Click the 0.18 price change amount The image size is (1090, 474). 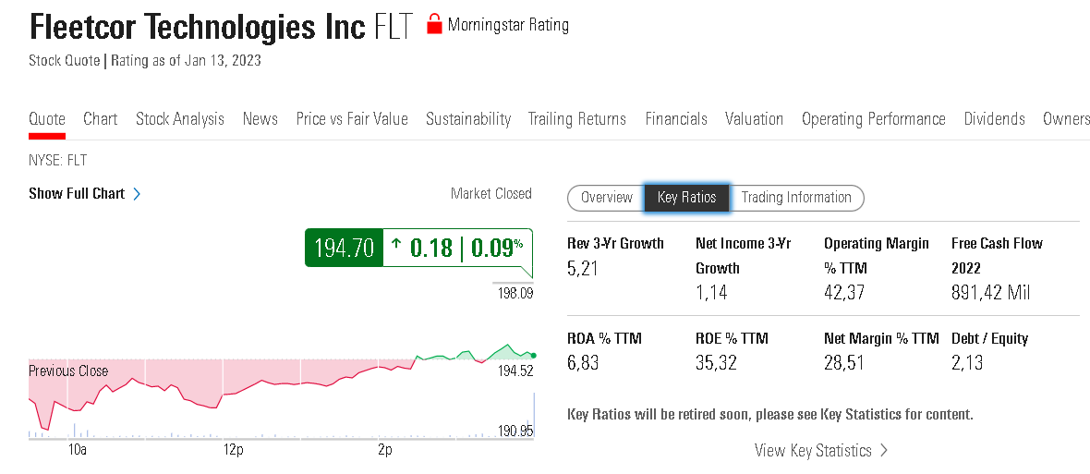click(431, 248)
